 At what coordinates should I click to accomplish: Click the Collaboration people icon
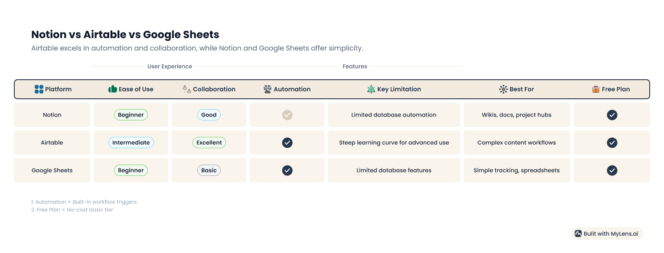click(187, 89)
